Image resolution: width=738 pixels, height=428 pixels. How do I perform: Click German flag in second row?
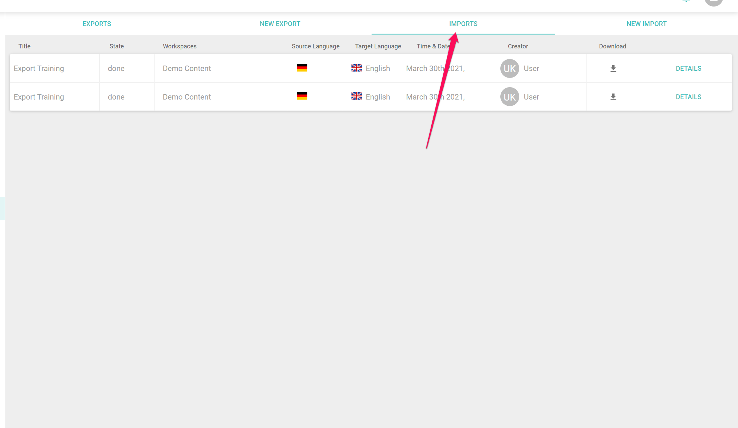pyautogui.click(x=302, y=96)
